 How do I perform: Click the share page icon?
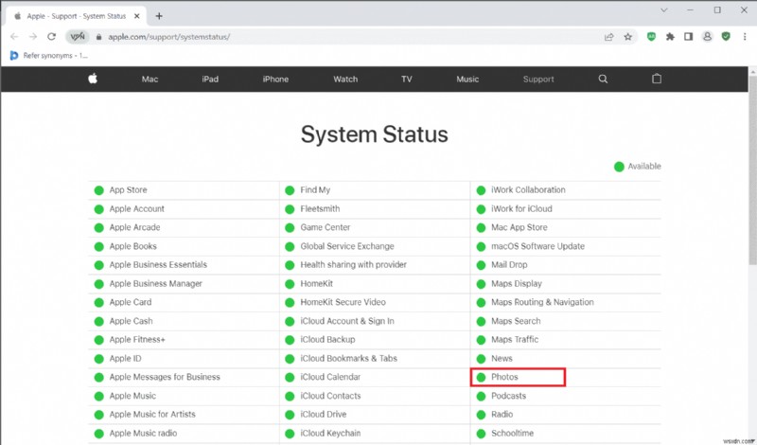pyautogui.click(x=608, y=37)
